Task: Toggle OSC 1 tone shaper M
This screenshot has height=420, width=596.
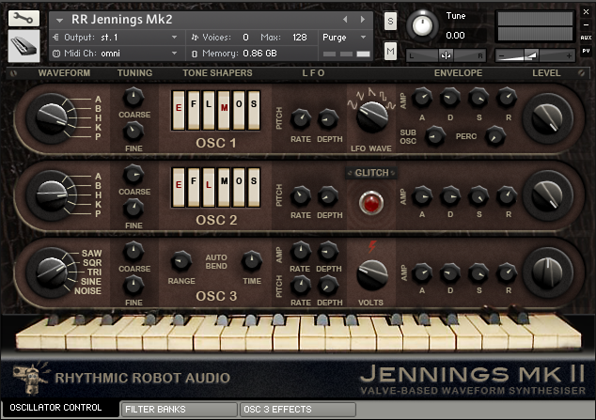Action: [224, 110]
